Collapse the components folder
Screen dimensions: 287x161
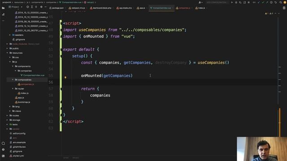pyautogui.click(x=13, y=66)
